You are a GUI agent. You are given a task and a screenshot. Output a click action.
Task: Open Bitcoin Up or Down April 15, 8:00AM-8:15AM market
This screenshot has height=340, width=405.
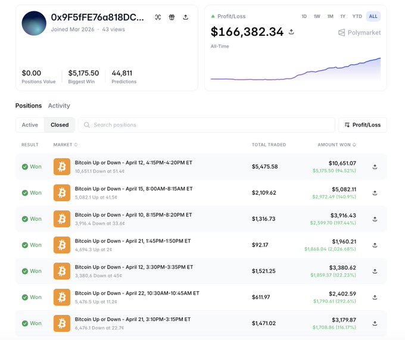tap(133, 189)
